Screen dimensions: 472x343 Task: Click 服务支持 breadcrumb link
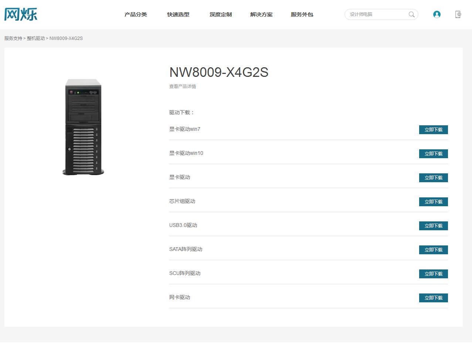coord(13,38)
